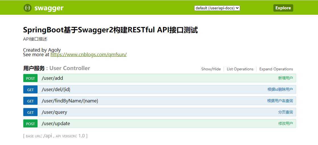Expand the /user/del/{id} operation path
Viewport: 318px width, 145px height.
(56, 89)
